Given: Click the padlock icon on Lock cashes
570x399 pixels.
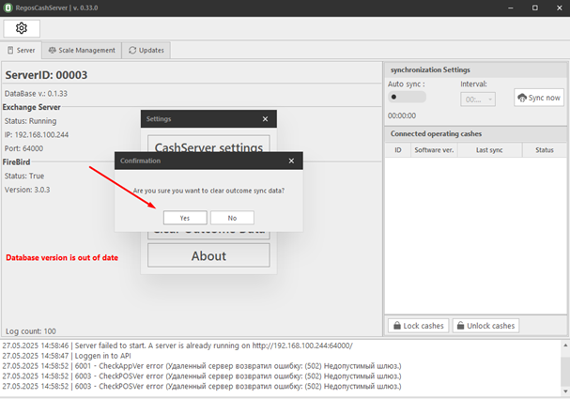Looking at the screenshot, I should 397,326.
